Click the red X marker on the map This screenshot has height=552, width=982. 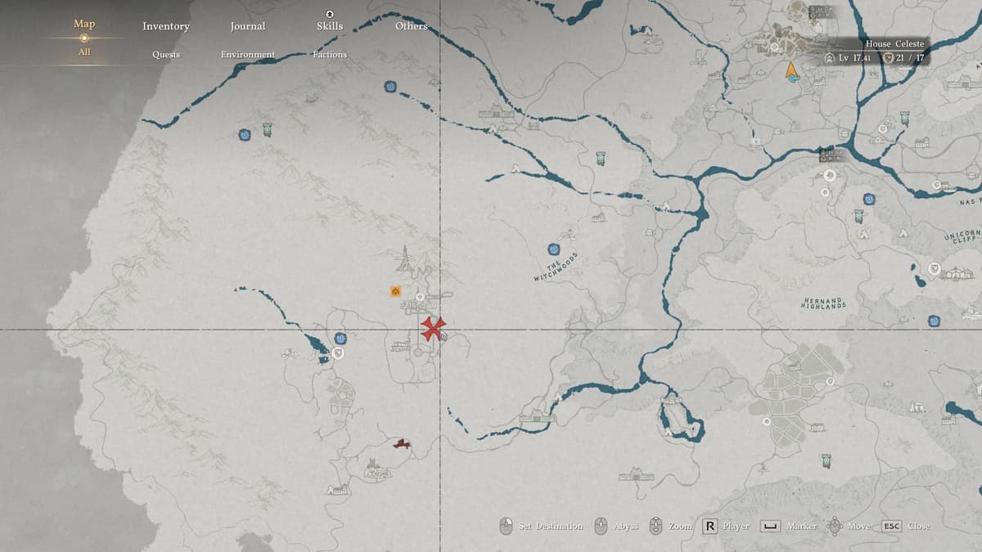434,329
